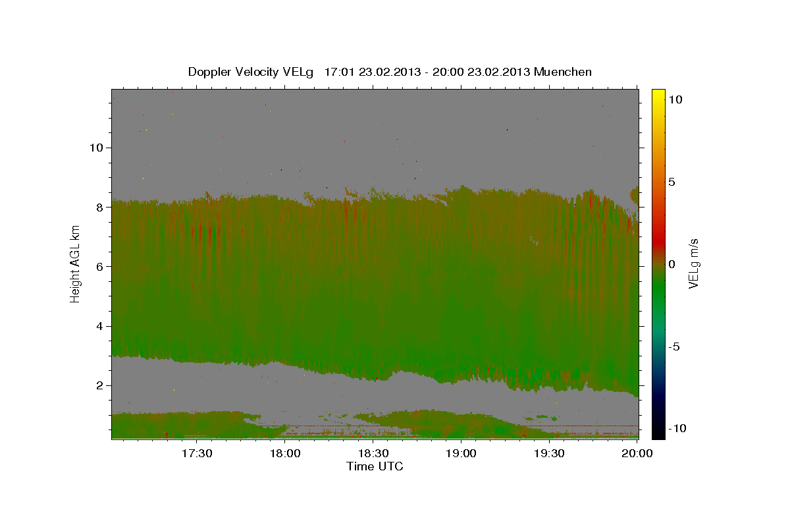The width and height of the screenshot is (790, 527).
Task: Click the 18:00 time tick label
Action: coord(286,454)
